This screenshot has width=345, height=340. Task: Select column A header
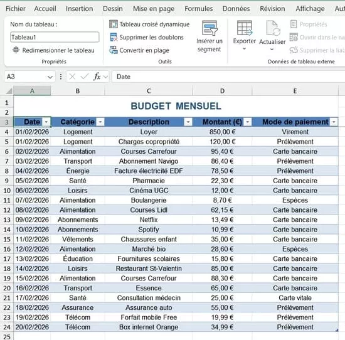(x=32, y=91)
